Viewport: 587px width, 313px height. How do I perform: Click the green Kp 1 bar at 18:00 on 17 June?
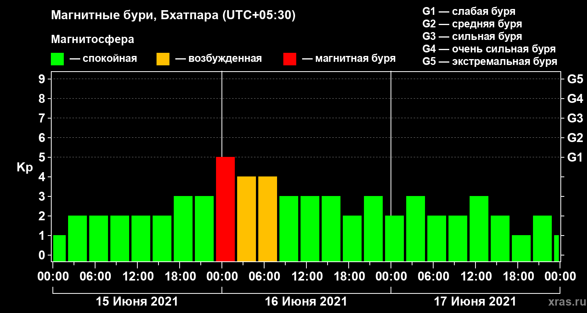(x=521, y=248)
